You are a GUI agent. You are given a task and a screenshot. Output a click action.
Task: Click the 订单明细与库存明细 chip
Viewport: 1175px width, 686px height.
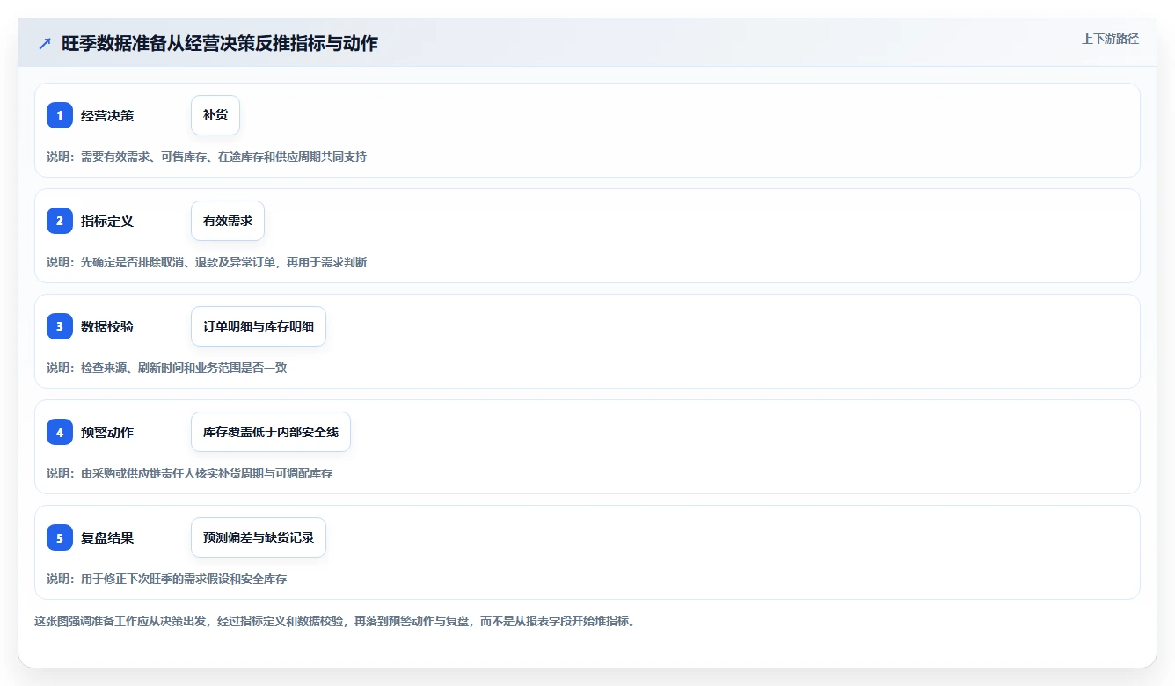coord(259,326)
